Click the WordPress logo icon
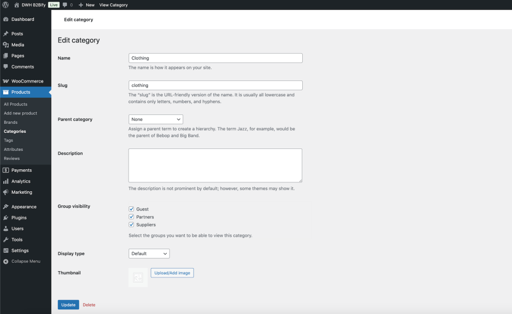Viewport: 512px width, 314px height. 5,5
